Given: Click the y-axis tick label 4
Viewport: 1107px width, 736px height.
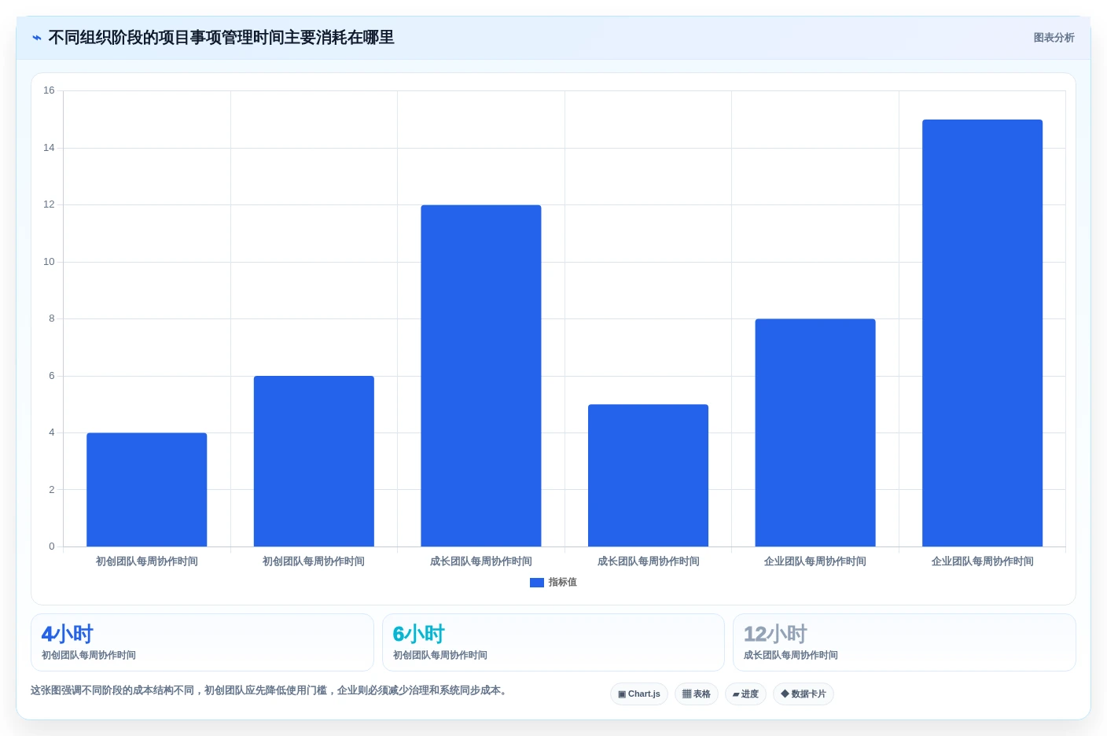Looking at the screenshot, I should [x=52, y=432].
